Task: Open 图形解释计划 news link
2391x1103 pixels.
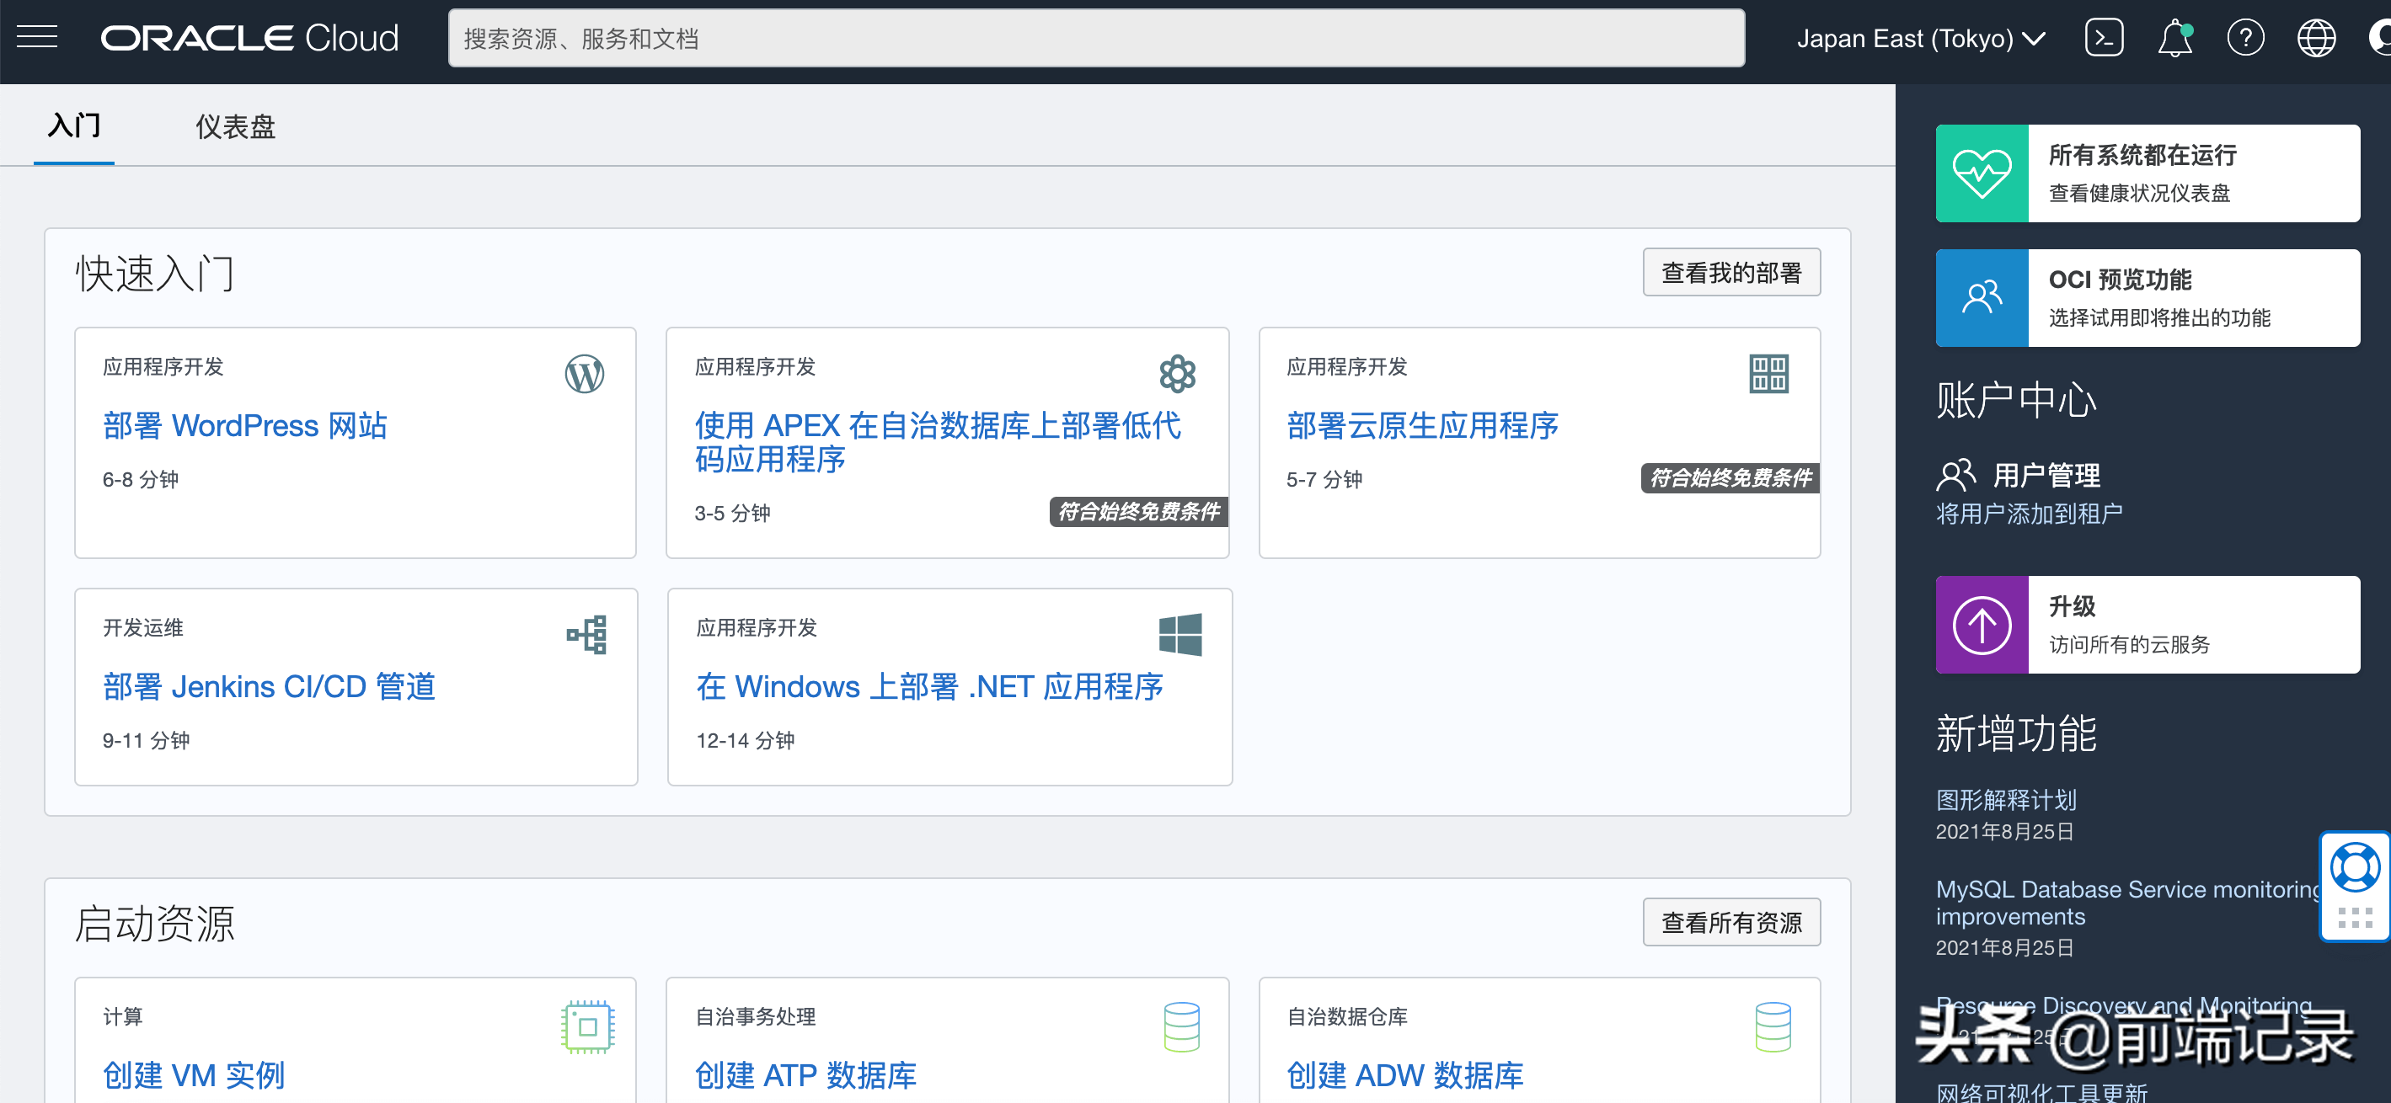Action: [2006, 800]
